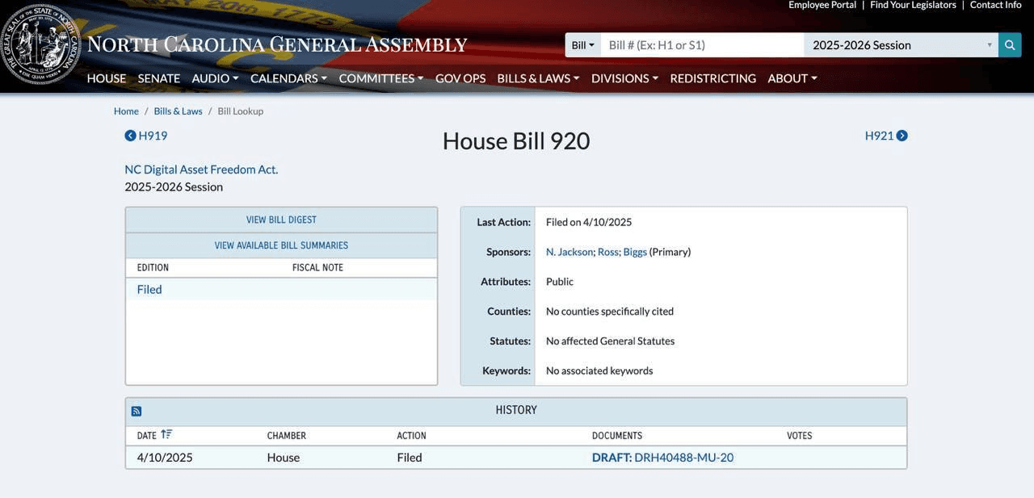Click the History panel title
1034x498 pixels.
pyautogui.click(x=516, y=410)
